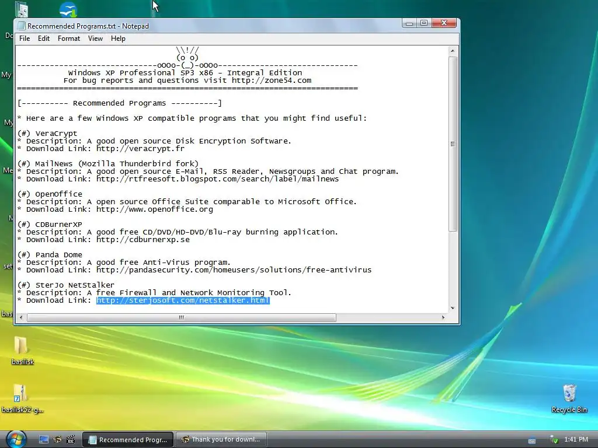Open the Format menu in Notepad
This screenshot has height=448, width=598.
(69, 38)
